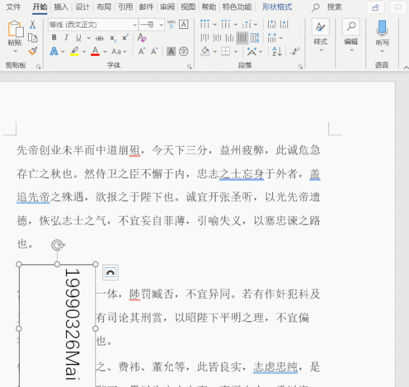The width and height of the screenshot is (409, 387).
Task: Open the Styles gallery dropdown
Action: coord(320,33)
